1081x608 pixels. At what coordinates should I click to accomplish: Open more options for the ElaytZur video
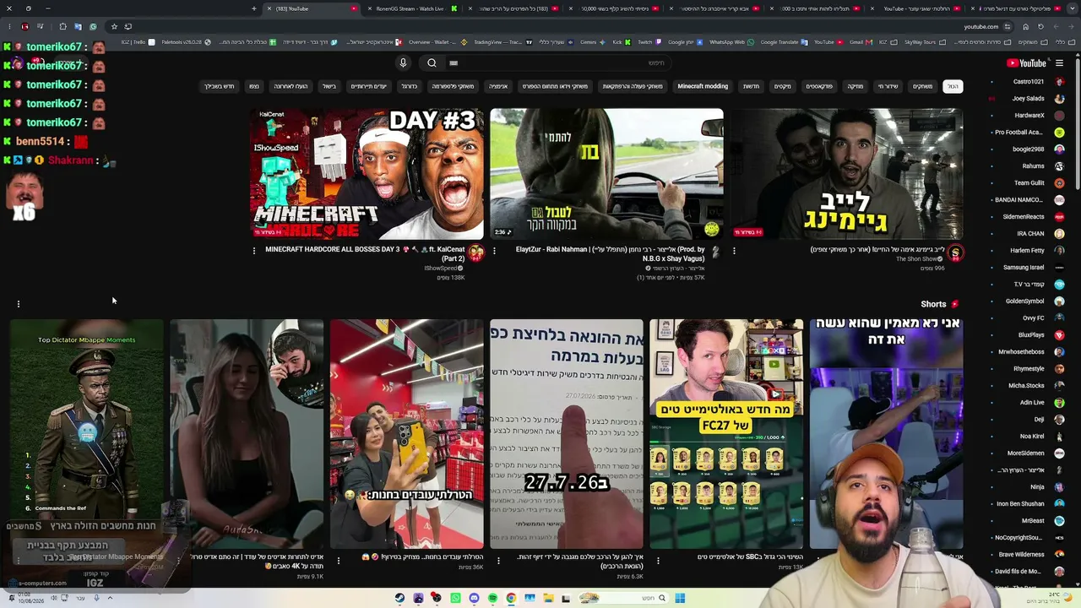[494, 250]
